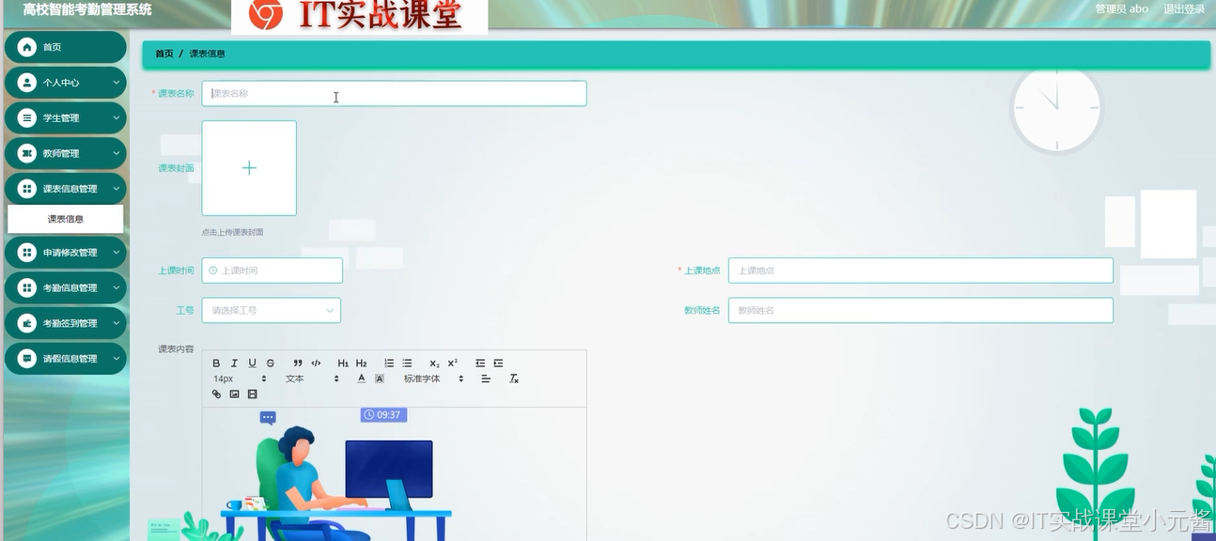Click the 个人中心 user icon
This screenshot has width=1216, height=541.
pyautogui.click(x=27, y=83)
